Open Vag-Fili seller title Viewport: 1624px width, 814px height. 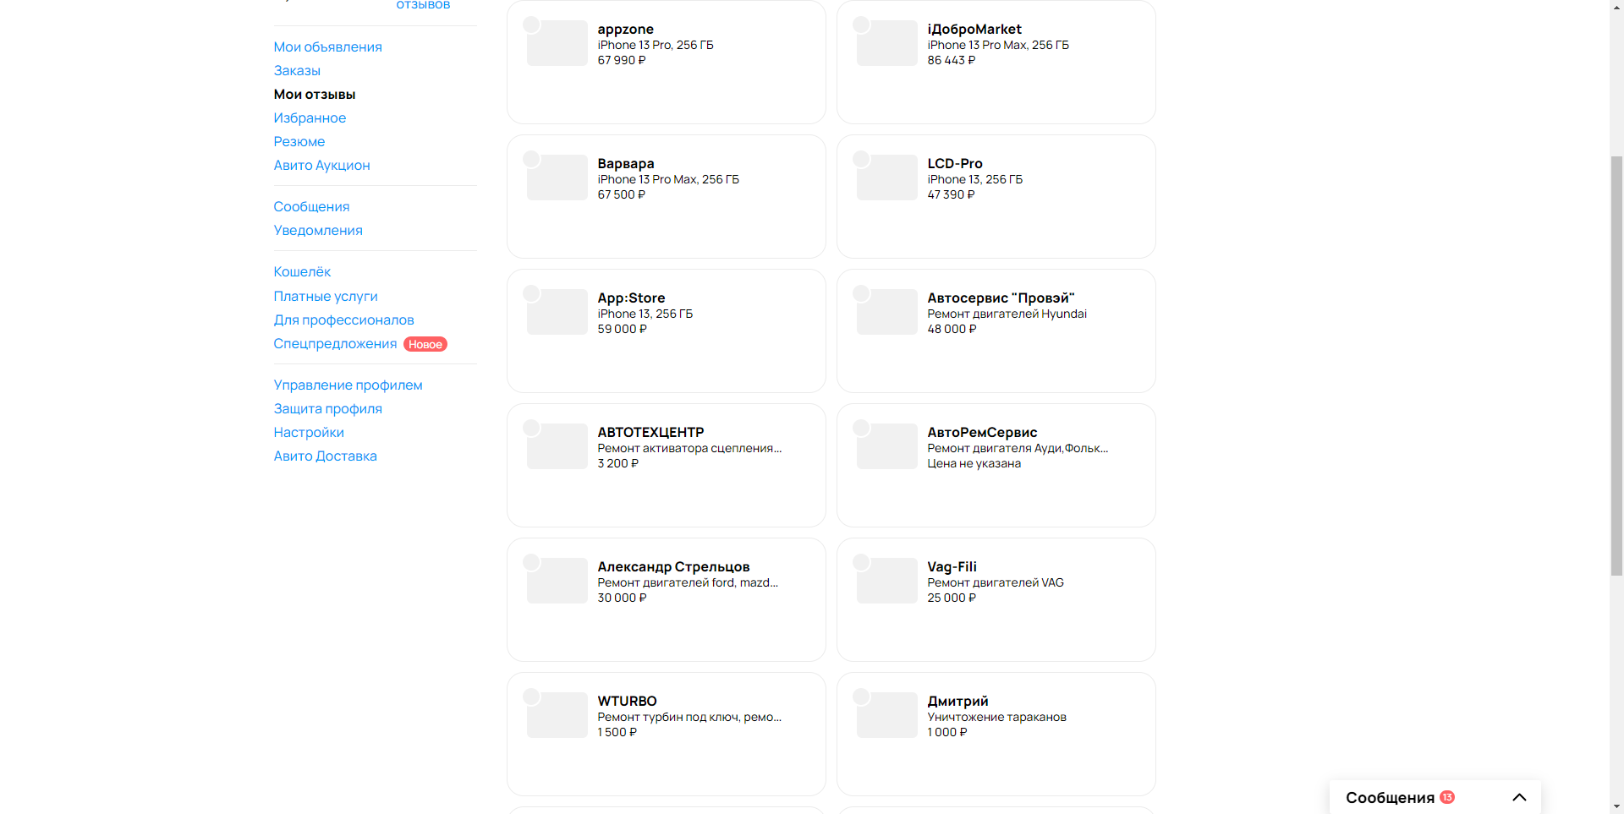(x=952, y=566)
